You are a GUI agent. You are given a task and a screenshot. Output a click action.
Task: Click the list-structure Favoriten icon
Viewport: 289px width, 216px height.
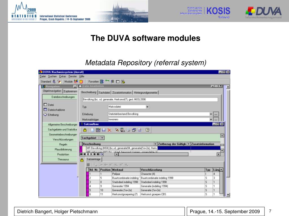tap(112, 82)
